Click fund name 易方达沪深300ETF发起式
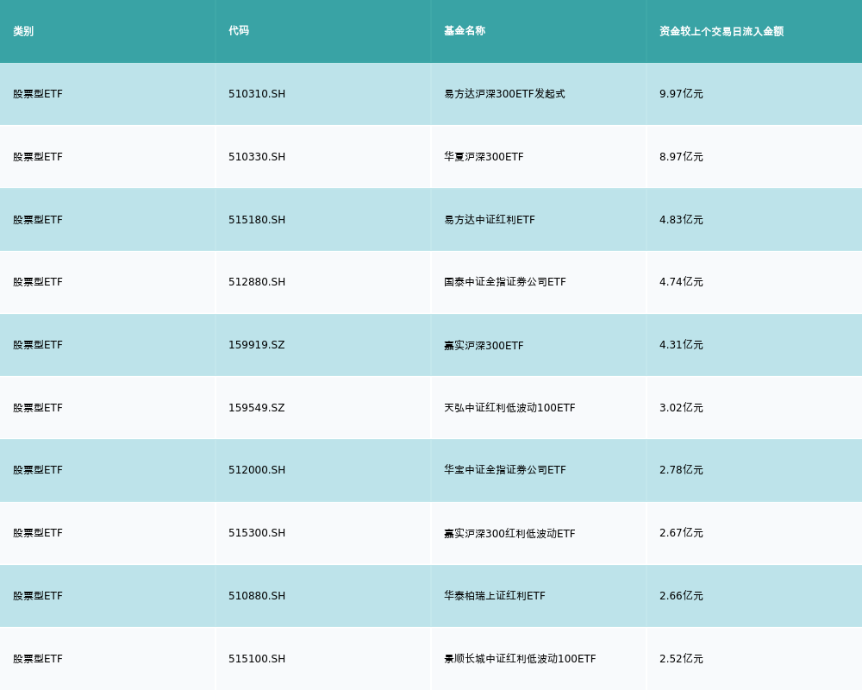The height and width of the screenshot is (690, 862). pos(504,94)
